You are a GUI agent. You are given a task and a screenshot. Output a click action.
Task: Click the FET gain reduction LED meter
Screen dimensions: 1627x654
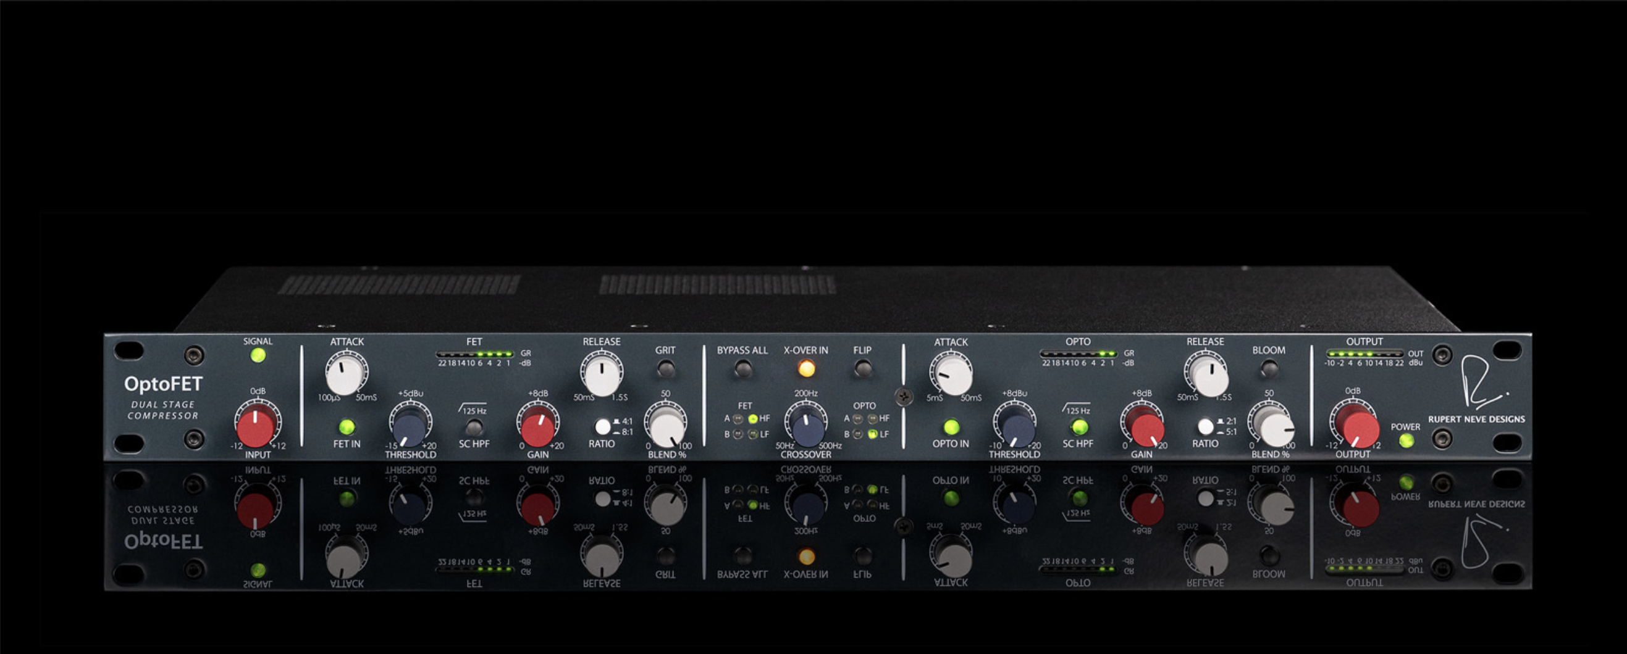(x=475, y=354)
